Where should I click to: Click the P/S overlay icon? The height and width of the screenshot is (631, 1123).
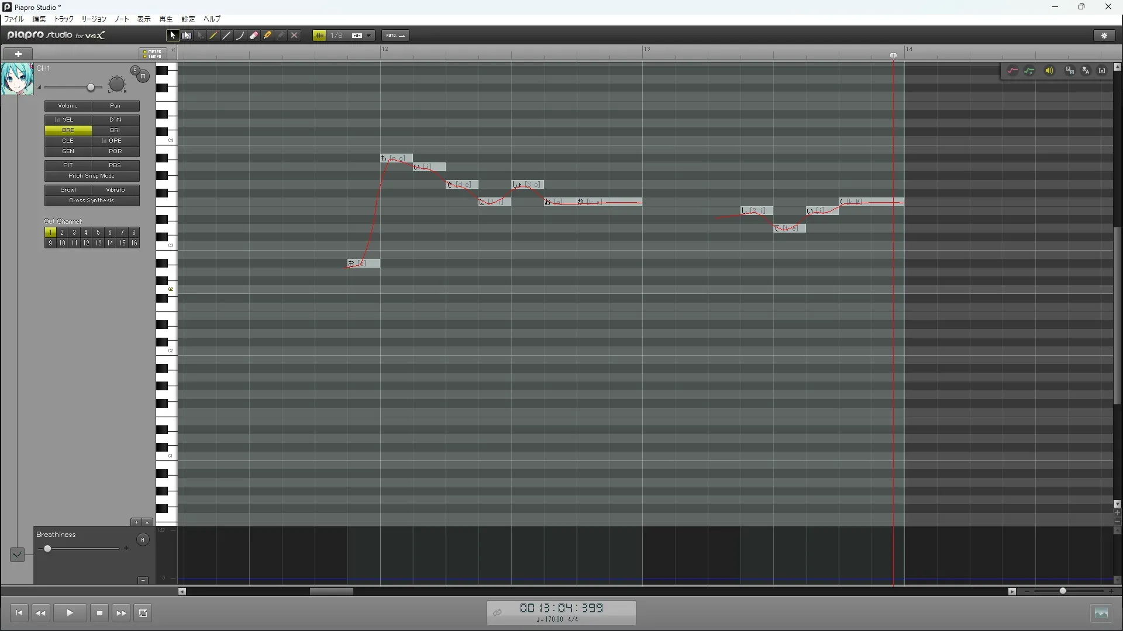point(1070,71)
